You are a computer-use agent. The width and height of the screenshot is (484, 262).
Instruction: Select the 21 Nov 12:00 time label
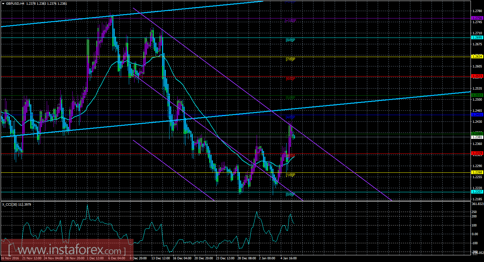coord(31,259)
